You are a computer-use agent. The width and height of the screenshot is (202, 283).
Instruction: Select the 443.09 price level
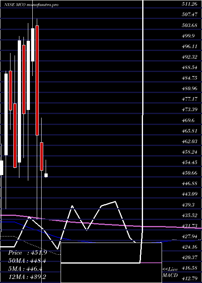tap(189, 194)
